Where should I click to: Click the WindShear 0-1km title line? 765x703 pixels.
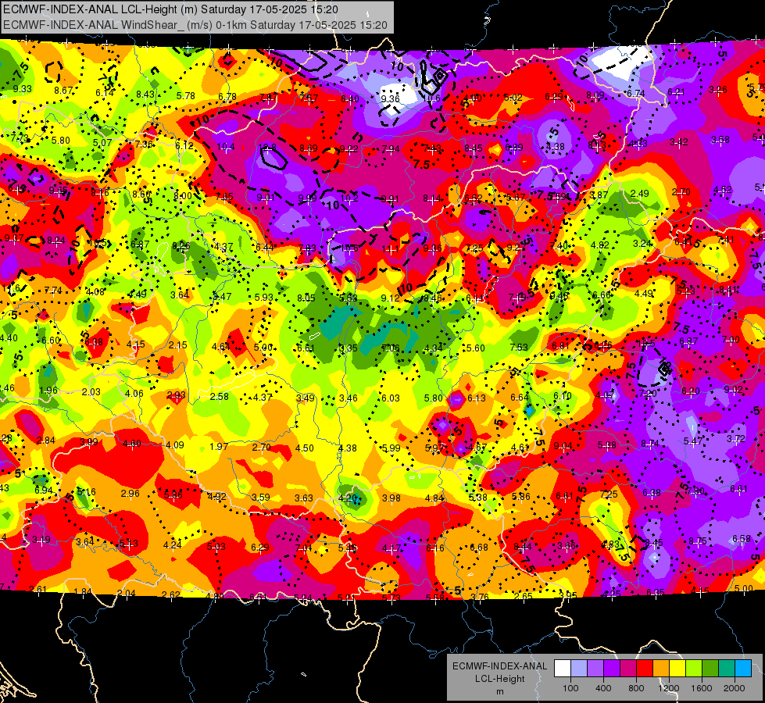click(x=195, y=25)
